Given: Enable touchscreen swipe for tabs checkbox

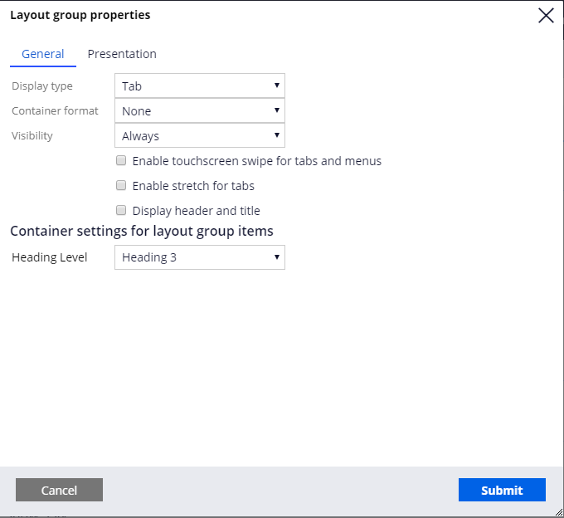Looking at the screenshot, I should (121, 160).
